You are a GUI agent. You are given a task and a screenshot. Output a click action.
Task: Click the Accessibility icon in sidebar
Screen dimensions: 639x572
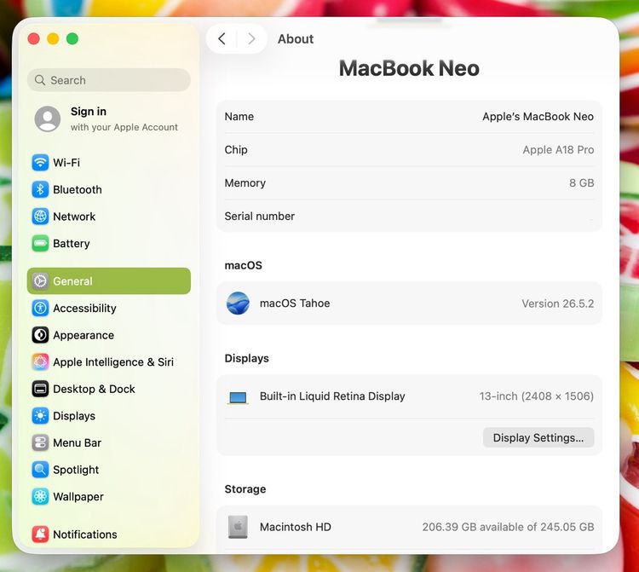(40, 308)
